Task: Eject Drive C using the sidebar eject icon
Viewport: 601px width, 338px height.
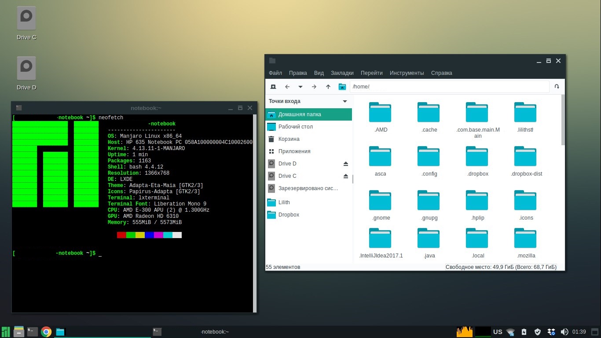Action: [x=346, y=176]
